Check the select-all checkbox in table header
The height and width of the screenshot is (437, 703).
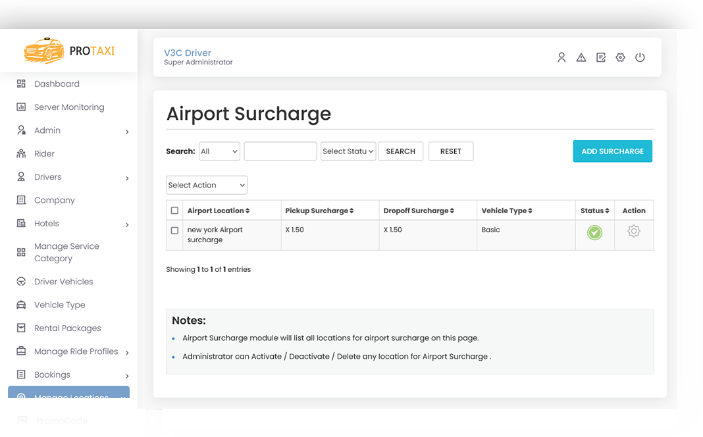[175, 211]
